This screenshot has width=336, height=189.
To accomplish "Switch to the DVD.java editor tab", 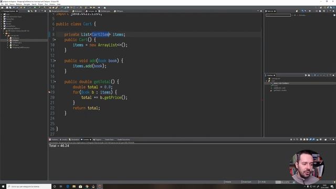I will tap(119, 11).
